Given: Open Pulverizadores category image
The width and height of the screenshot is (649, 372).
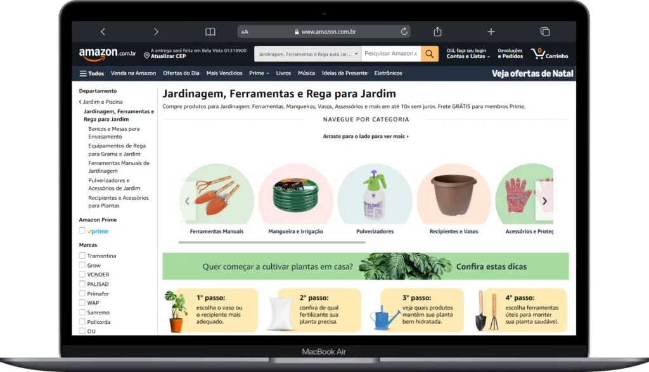Looking at the screenshot, I should coord(375,194).
